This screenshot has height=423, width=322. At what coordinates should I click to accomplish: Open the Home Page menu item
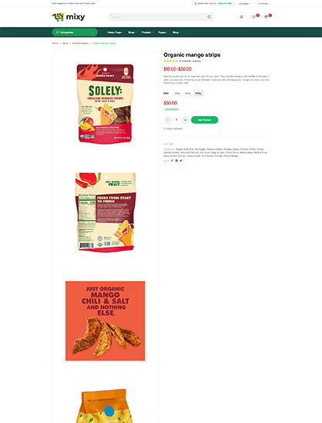(x=115, y=32)
